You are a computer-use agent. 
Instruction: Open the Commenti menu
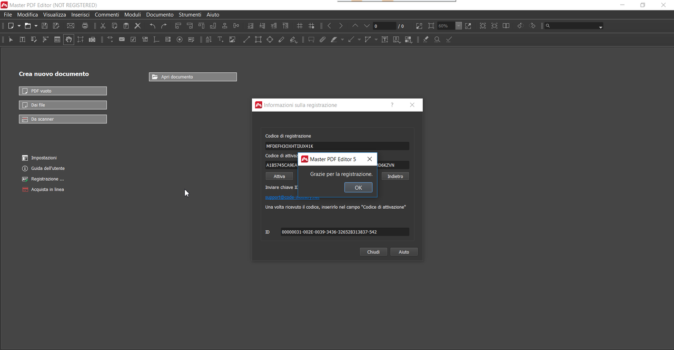click(107, 15)
